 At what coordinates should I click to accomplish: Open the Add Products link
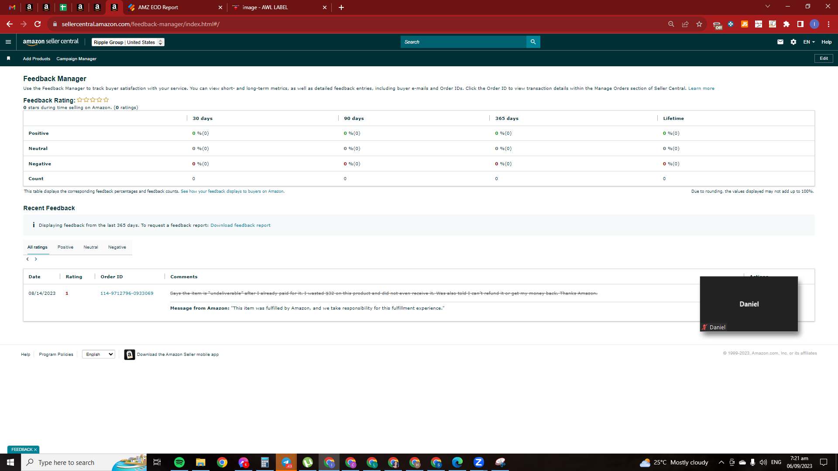tap(37, 59)
